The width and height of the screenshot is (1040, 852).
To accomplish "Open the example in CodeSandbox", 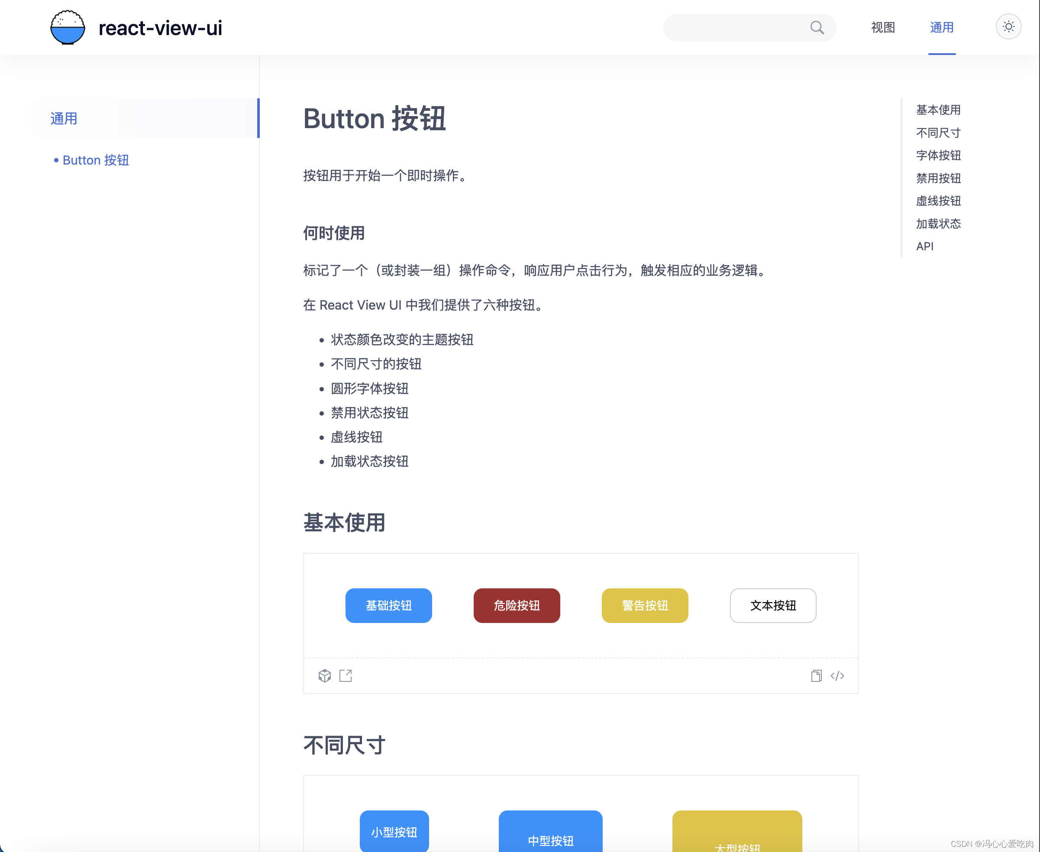I will pos(324,676).
